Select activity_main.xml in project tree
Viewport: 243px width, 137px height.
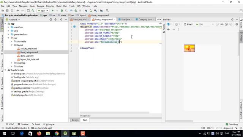pyautogui.click(x=29, y=49)
